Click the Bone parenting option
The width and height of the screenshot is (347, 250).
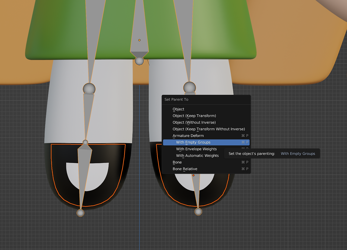(x=206, y=162)
